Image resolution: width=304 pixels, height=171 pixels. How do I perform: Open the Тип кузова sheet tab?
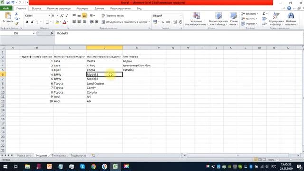coord(58,155)
